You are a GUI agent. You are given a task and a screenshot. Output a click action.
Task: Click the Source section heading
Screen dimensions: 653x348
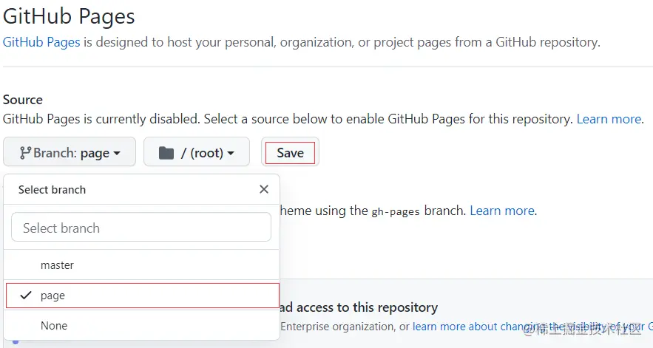click(22, 100)
